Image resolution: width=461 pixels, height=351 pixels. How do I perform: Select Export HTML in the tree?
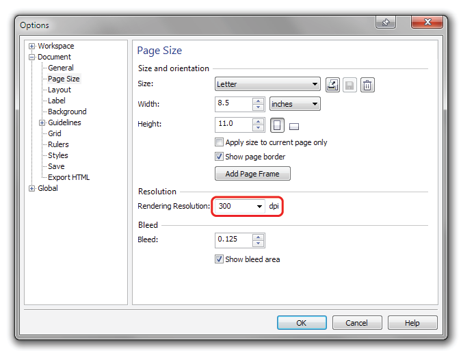[x=69, y=177]
